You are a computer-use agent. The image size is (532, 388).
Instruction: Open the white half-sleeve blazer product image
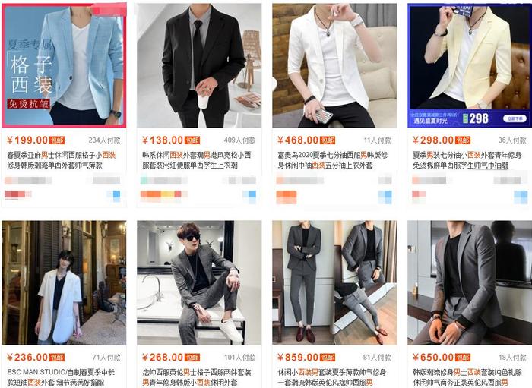[x=334, y=65]
